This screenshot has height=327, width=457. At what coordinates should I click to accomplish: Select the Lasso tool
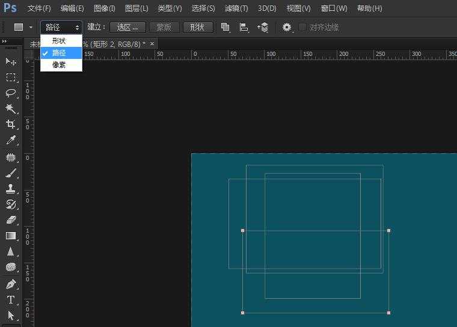point(11,93)
